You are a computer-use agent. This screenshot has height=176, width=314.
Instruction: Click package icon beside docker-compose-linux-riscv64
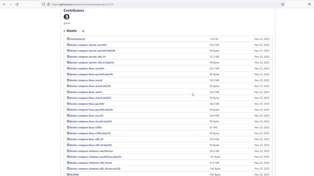click(x=68, y=115)
